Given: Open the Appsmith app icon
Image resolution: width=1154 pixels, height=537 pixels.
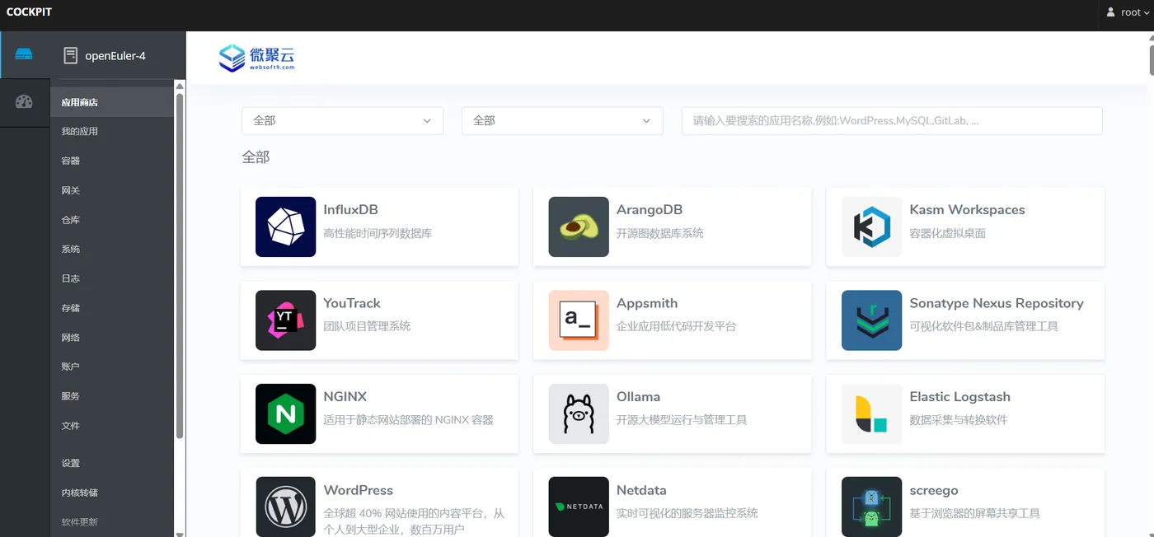Looking at the screenshot, I should point(579,320).
